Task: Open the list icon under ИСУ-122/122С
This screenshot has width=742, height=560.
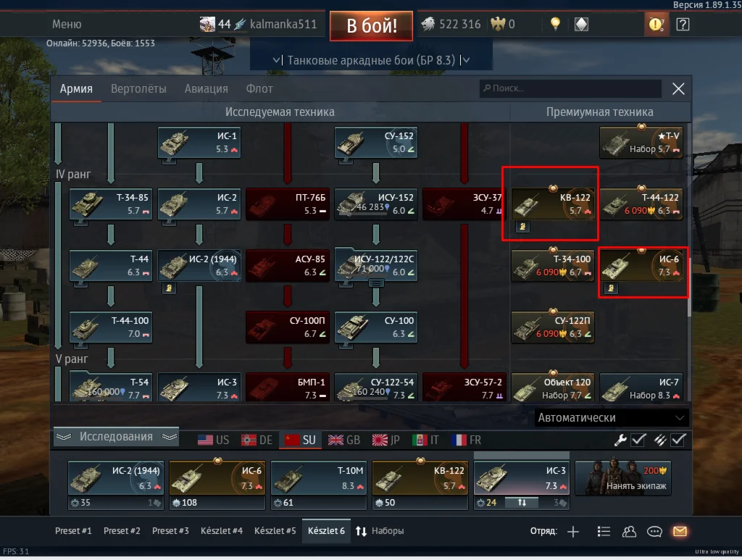Action: click(376, 283)
